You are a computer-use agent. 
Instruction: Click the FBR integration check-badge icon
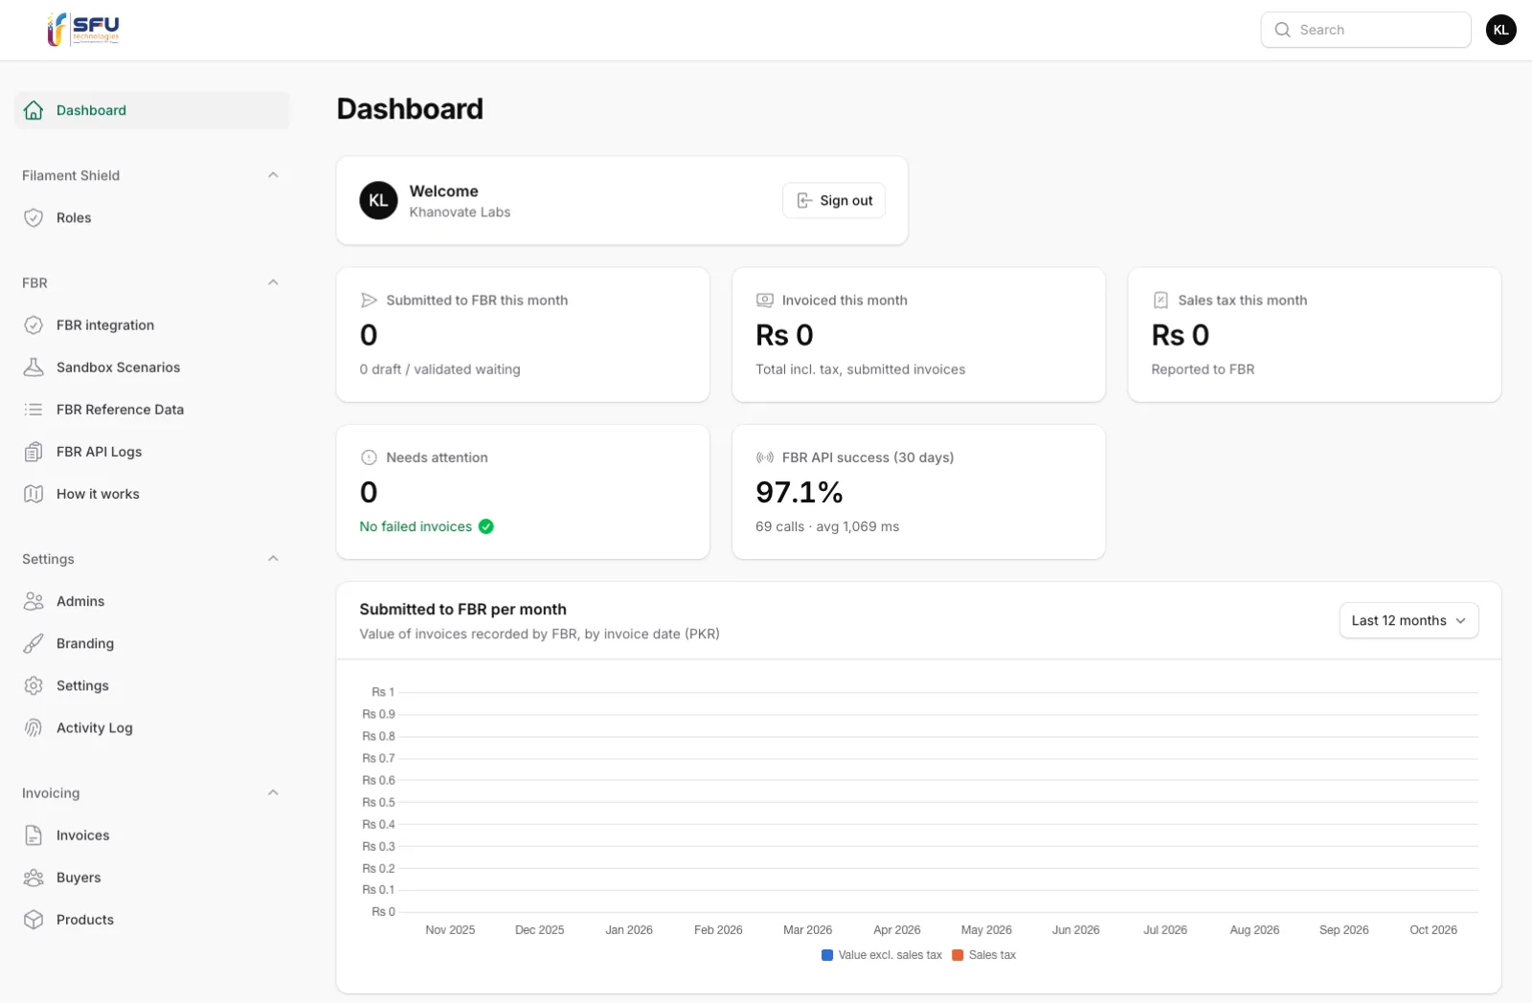pyautogui.click(x=34, y=324)
